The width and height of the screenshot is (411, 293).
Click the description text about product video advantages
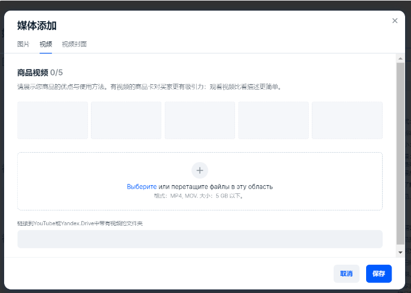coord(150,87)
